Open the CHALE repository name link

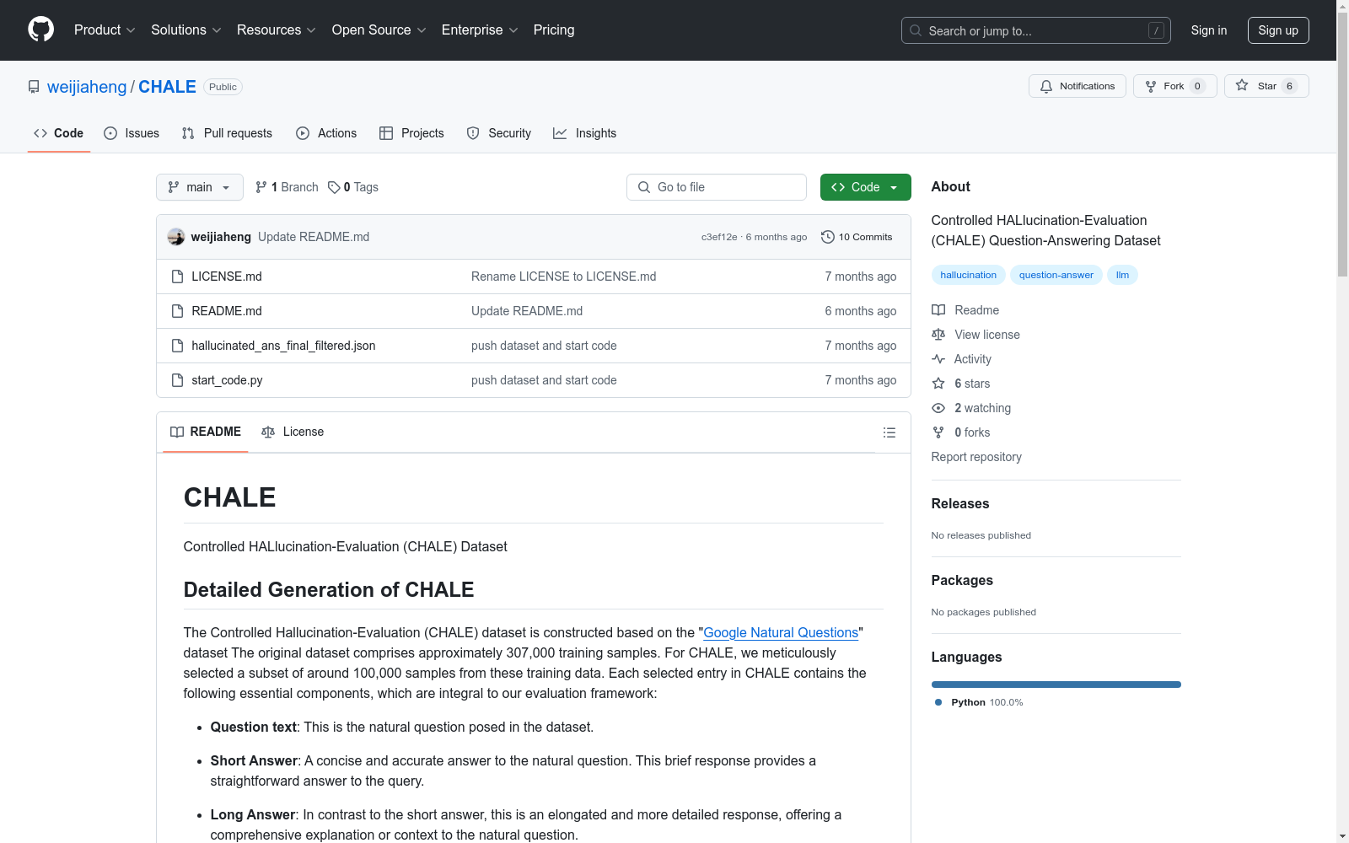[167, 87]
